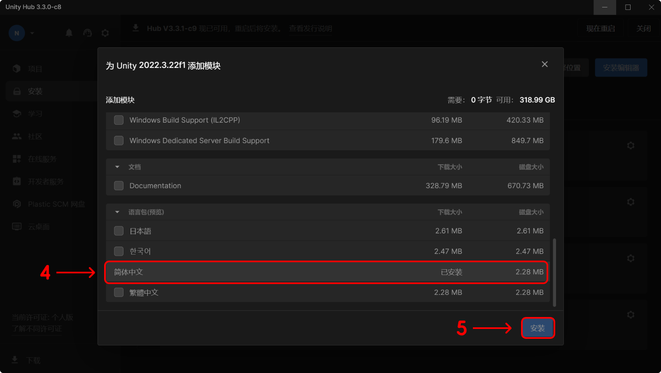Viewport: 661px width, 373px height.
Task: Check the Documentation module checkbox
Action: [119, 186]
